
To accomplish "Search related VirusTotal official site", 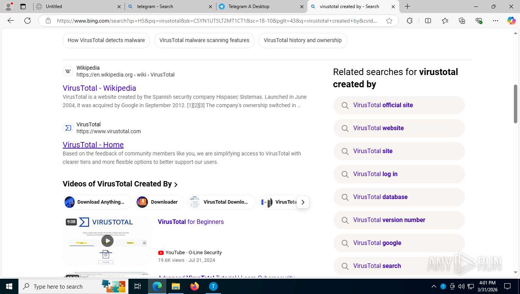I will tap(399, 105).
